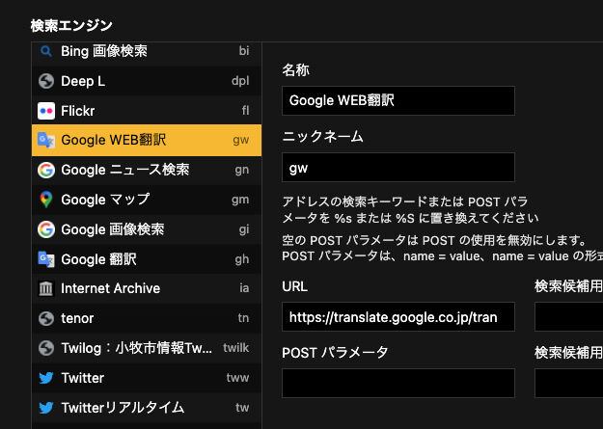This screenshot has width=603, height=429.
Task: Click the Twilog globe icon
Action: (x=46, y=348)
